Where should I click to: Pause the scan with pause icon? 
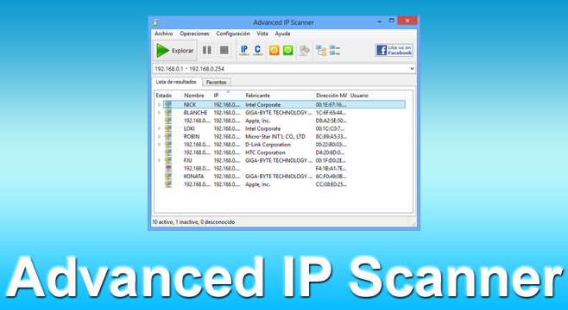click(207, 50)
